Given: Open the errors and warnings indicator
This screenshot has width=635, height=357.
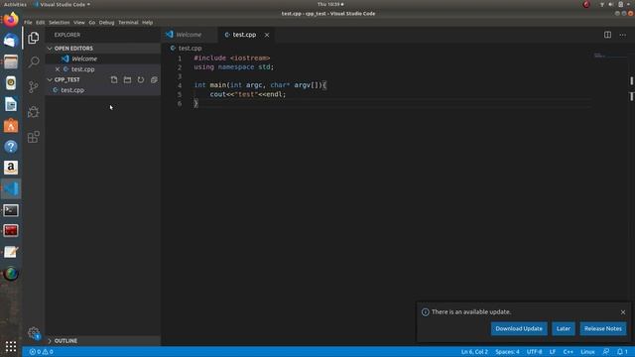Looking at the screenshot, I should 41,352.
